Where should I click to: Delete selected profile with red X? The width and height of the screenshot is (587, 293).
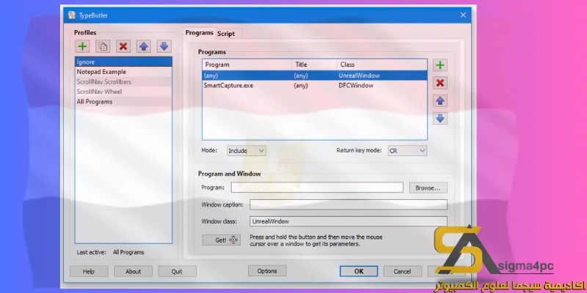coord(123,46)
